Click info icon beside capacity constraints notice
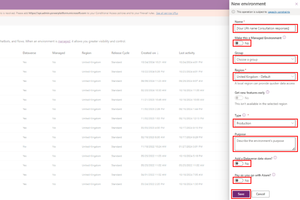Viewport: 300px width, 200px height. [x=233, y=12]
